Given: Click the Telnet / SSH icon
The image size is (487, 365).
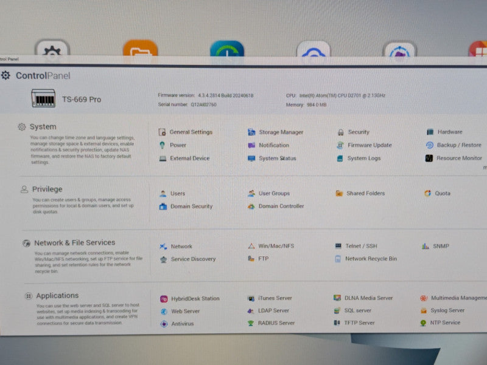Looking at the screenshot, I should coord(338,246).
